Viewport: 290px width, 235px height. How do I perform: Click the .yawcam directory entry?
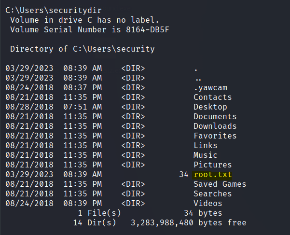coord(210,88)
